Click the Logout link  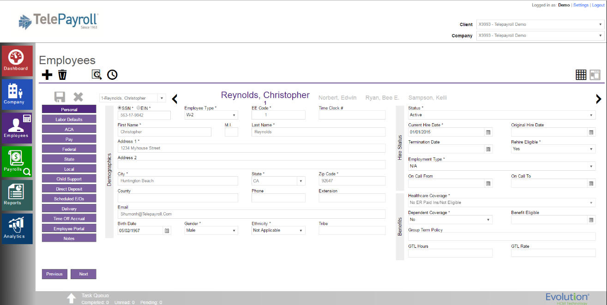[598, 5]
